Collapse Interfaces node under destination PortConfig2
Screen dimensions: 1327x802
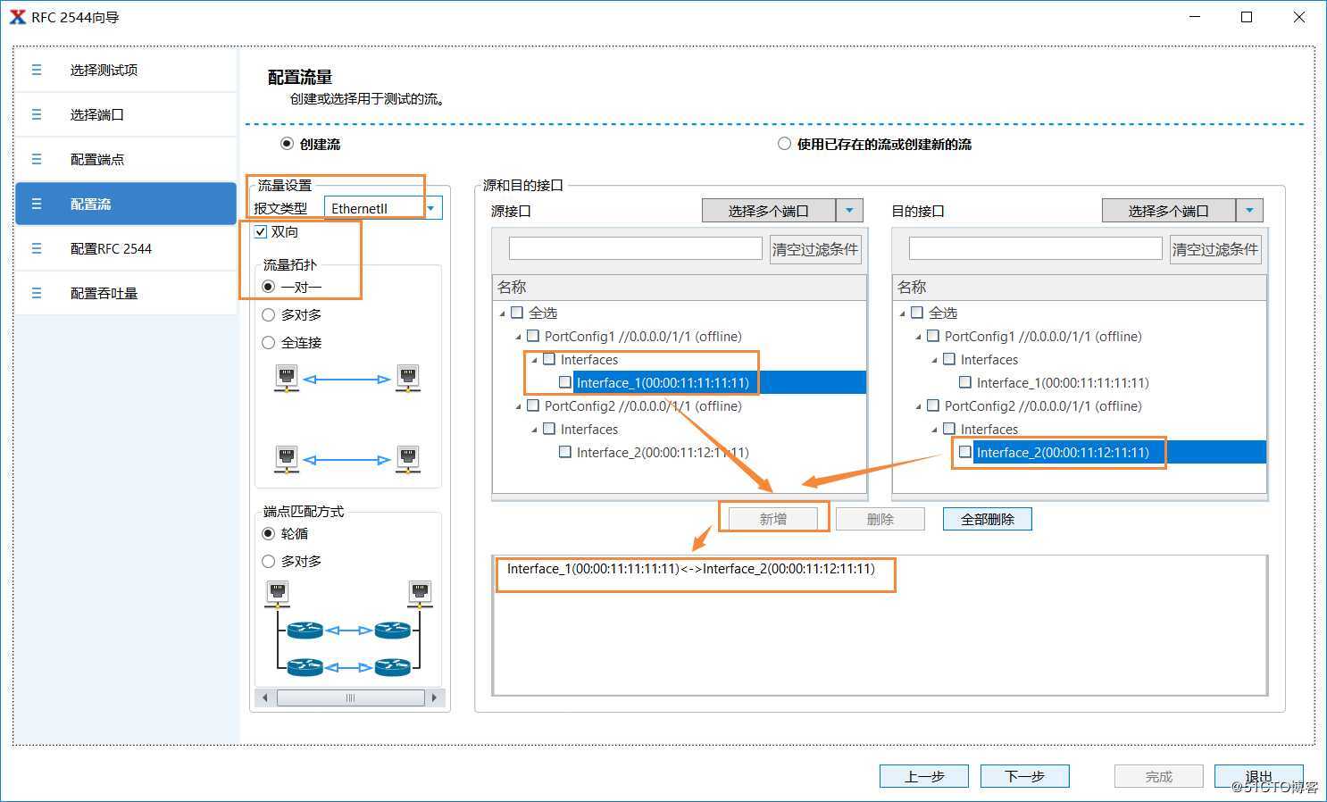(x=935, y=430)
